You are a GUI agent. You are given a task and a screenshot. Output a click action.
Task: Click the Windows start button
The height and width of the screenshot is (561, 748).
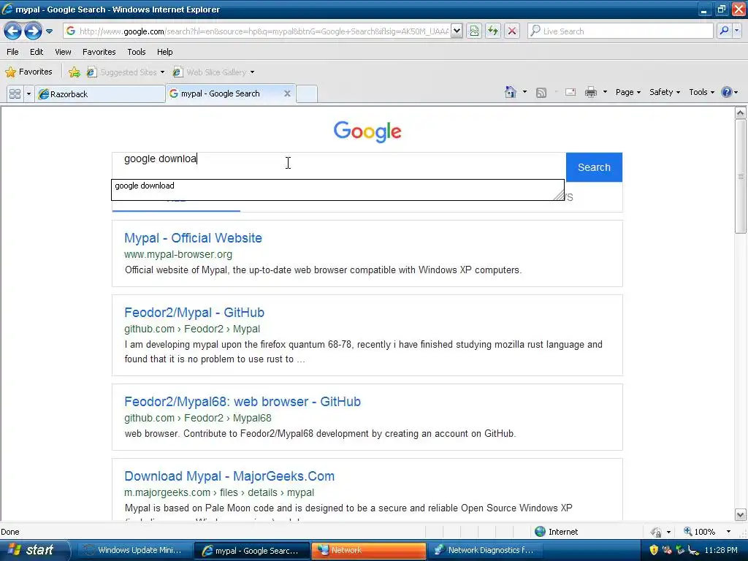[34, 550]
